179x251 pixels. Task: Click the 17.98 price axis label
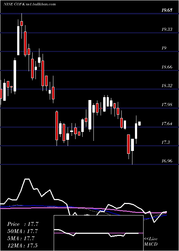point(167,105)
